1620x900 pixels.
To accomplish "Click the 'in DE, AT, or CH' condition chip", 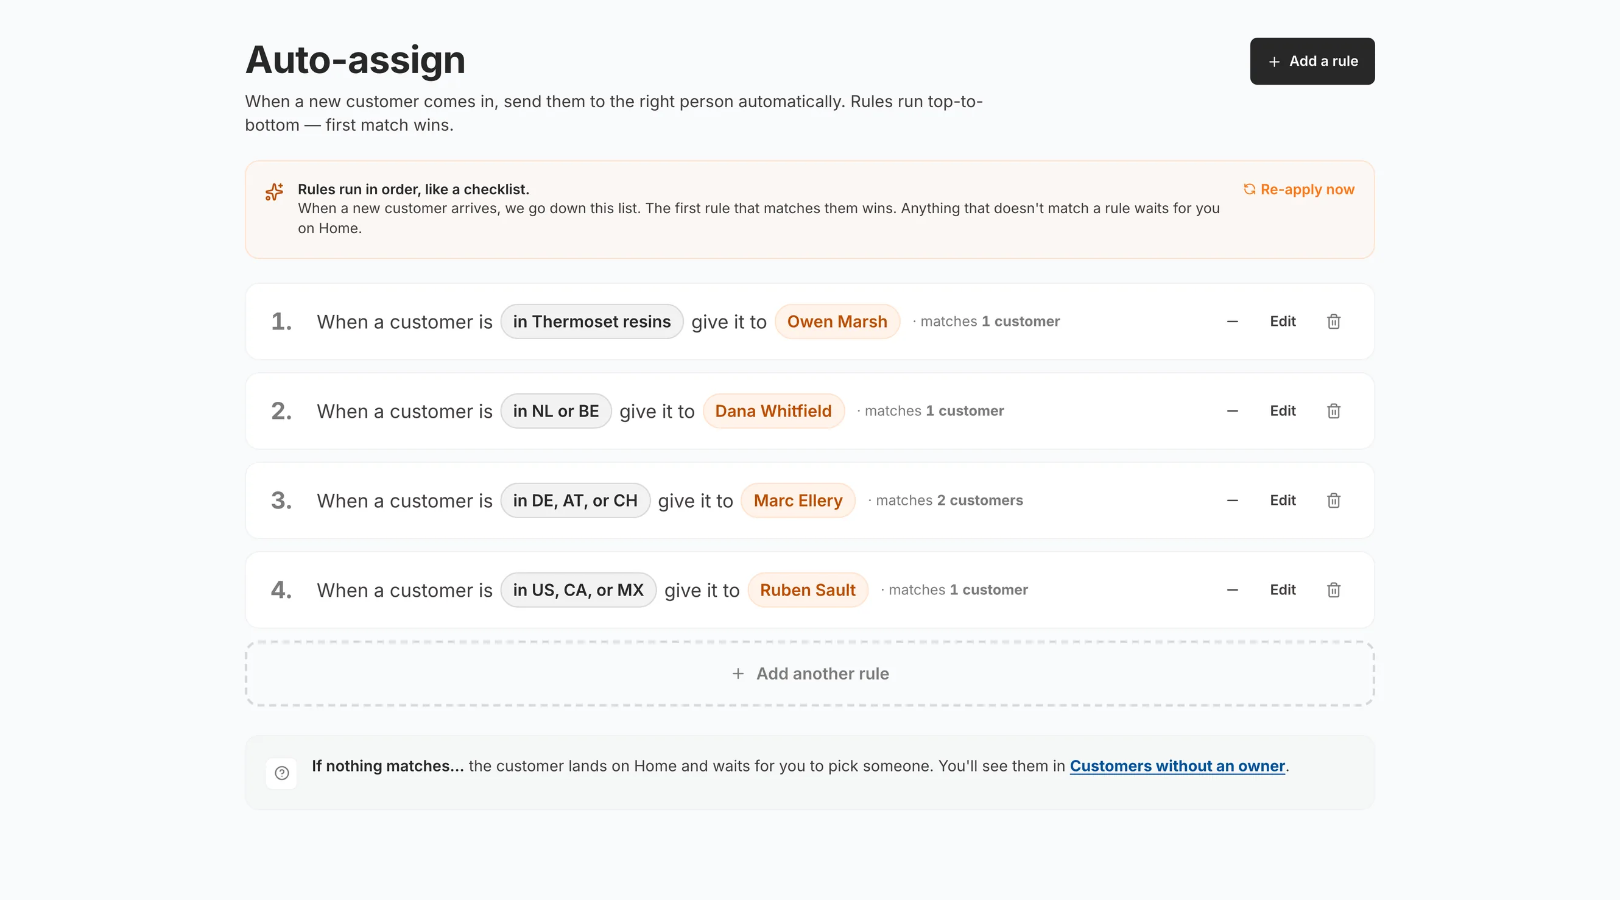I will (575, 500).
